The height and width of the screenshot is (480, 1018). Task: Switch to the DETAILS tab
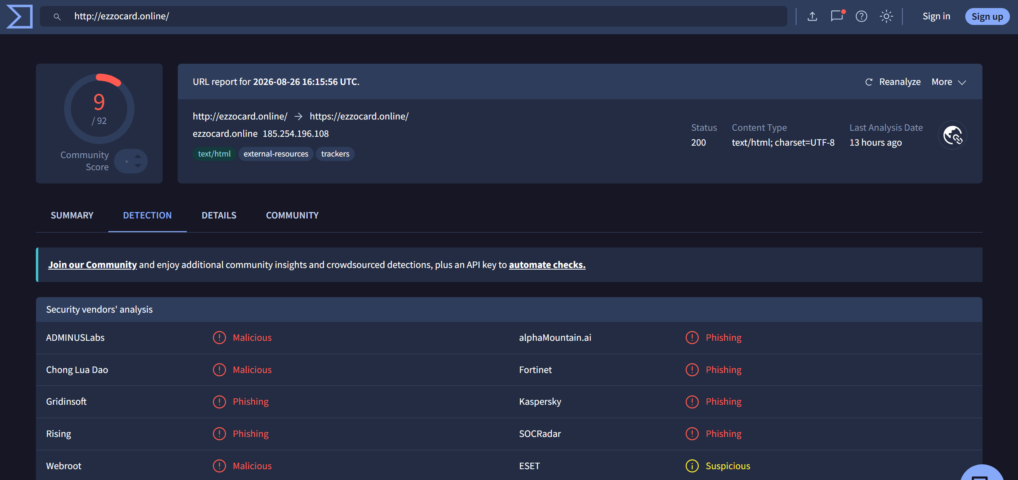pyautogui.click(x=219, y=215)
